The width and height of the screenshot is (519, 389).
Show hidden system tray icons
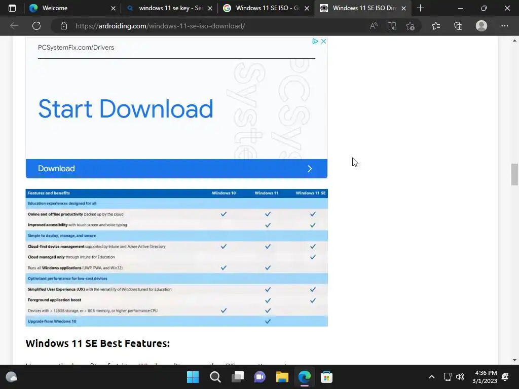[x=432, y=377]
